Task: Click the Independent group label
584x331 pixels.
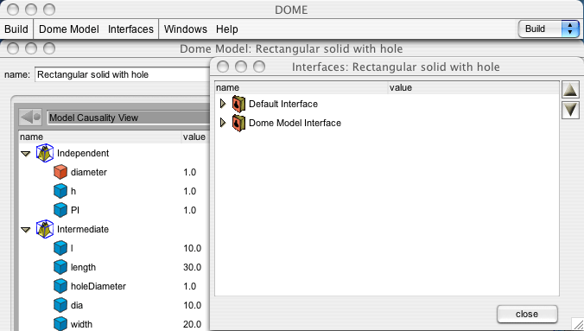Action: [83, 153]
